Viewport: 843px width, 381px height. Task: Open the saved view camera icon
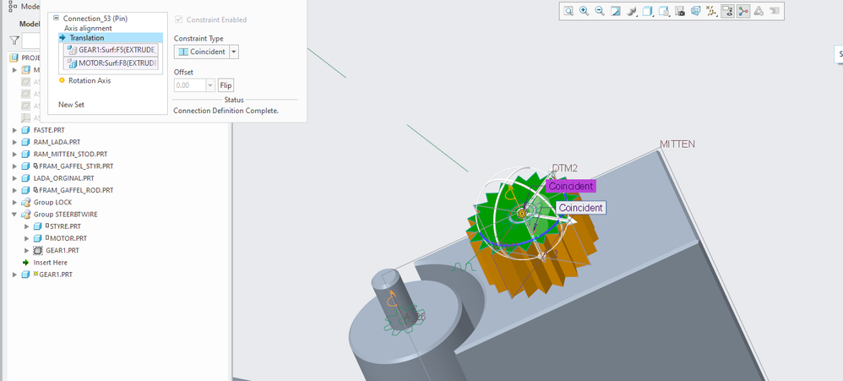click(x=680, y=11)
